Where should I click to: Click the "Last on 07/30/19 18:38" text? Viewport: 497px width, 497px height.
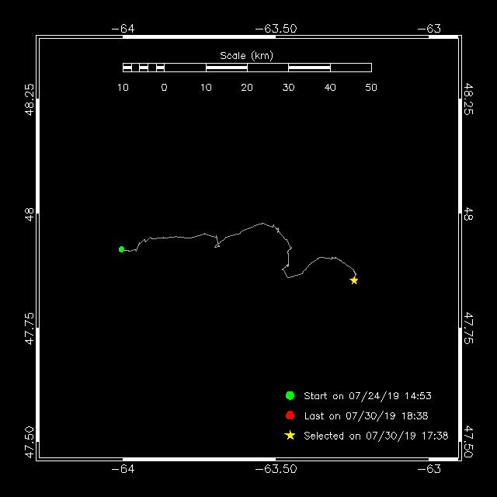tap(366, 416)
